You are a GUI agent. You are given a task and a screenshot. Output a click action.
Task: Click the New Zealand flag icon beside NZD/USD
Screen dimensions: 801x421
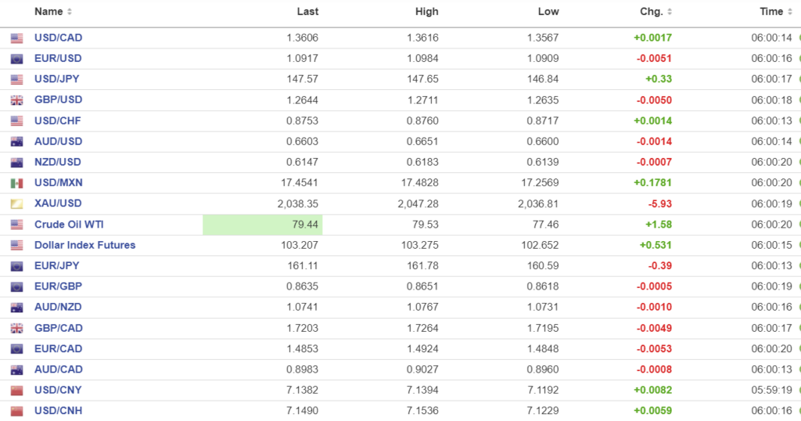pyautogui.click(x=16, y=163)
